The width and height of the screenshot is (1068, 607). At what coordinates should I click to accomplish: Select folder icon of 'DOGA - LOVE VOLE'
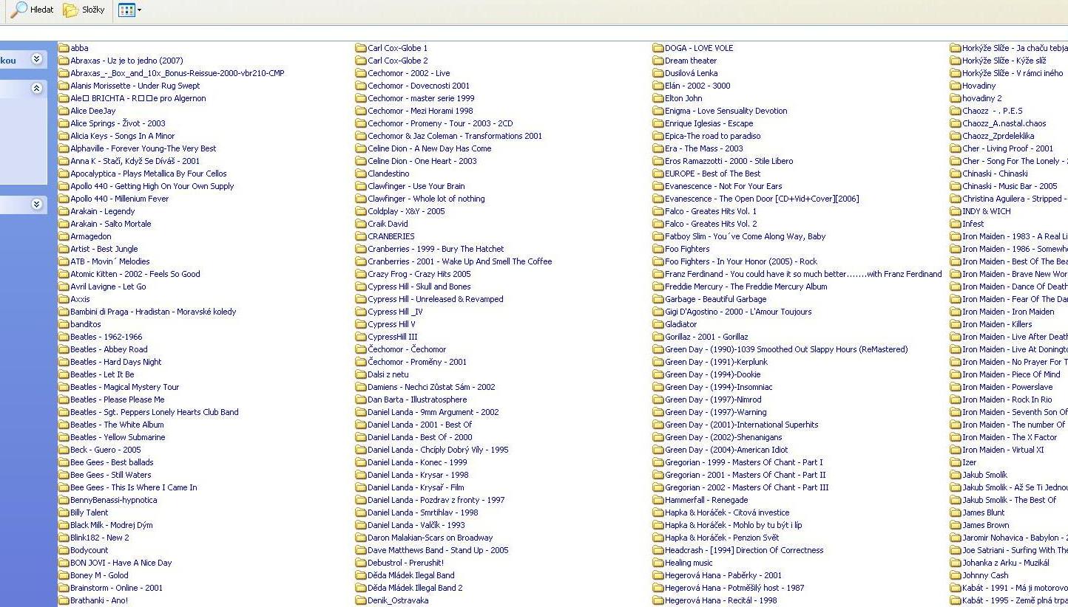(x=658, y=48)
